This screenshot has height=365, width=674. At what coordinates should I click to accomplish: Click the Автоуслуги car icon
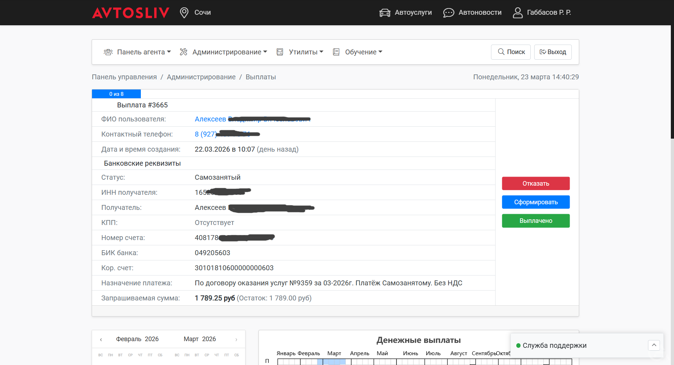(384, 12)
